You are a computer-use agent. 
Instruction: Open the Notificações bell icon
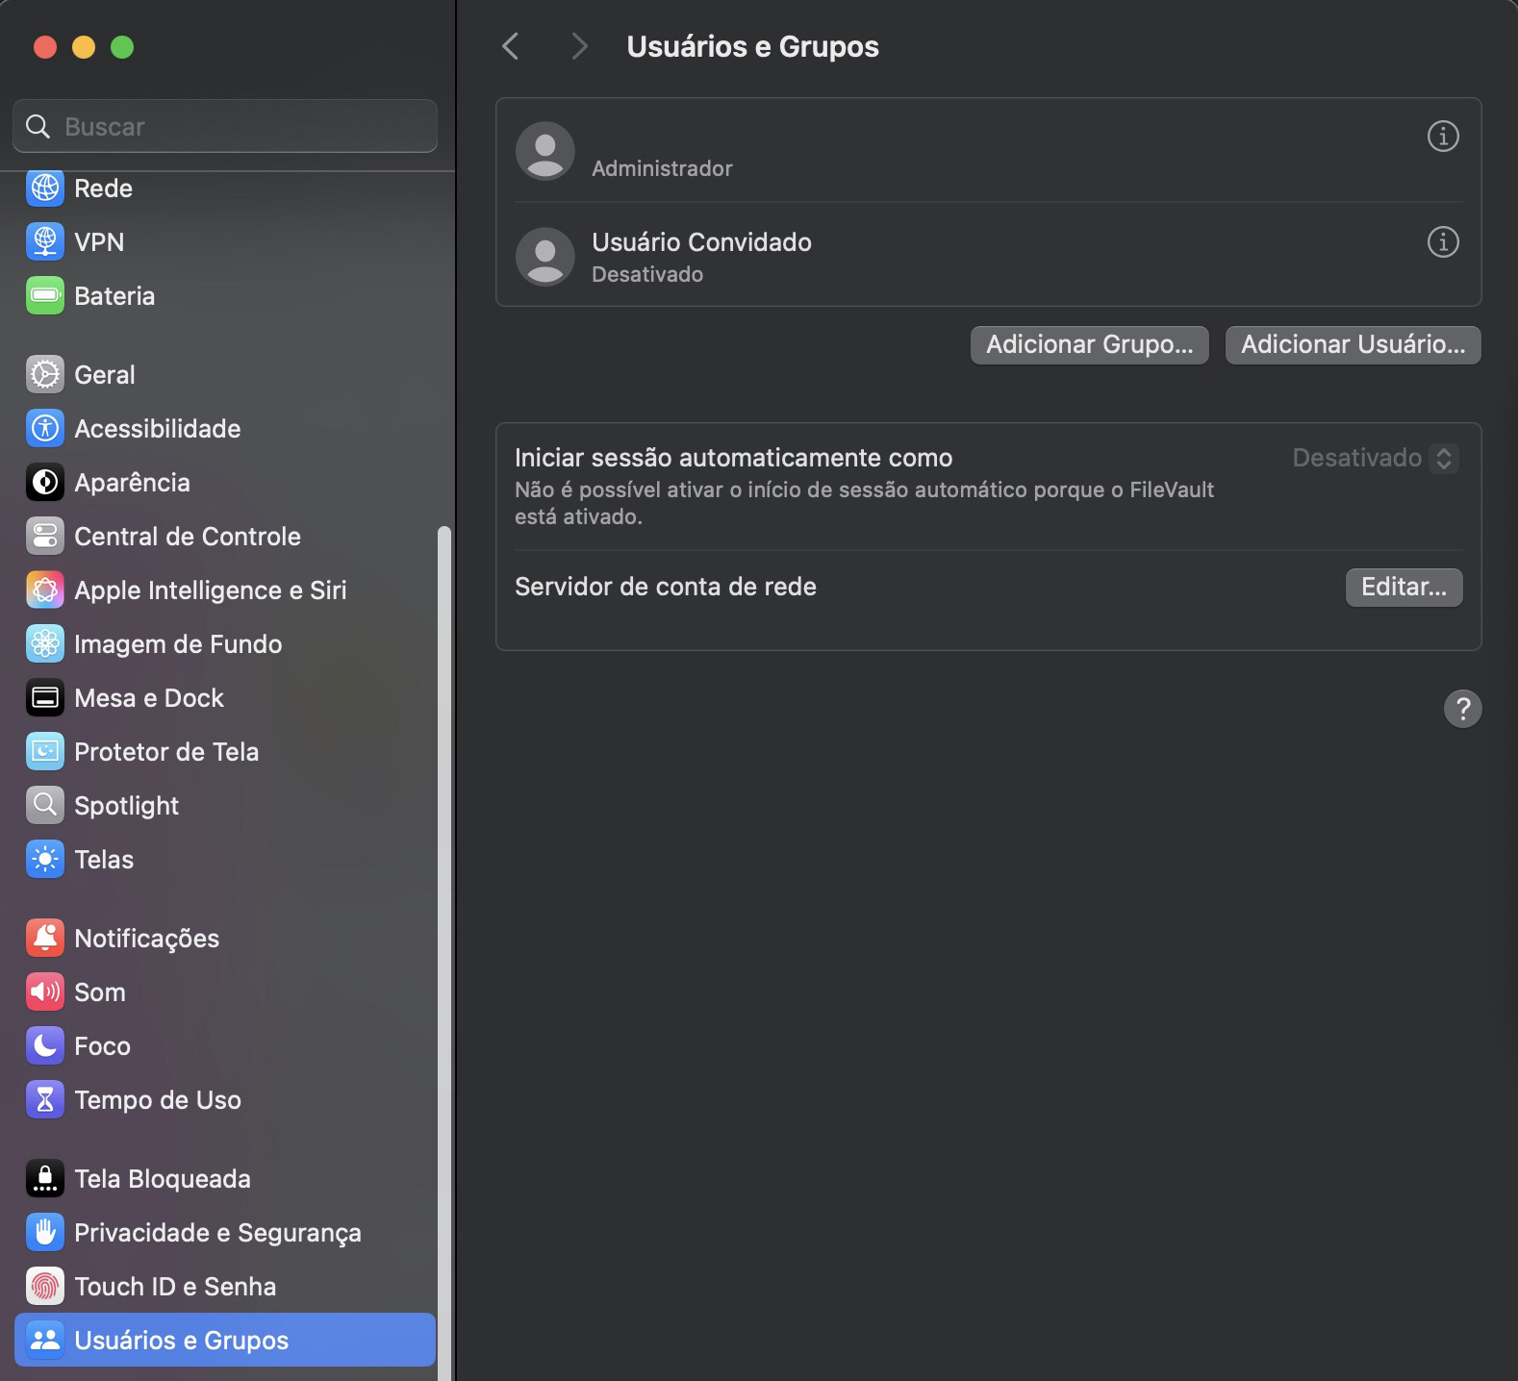(45, 939)
